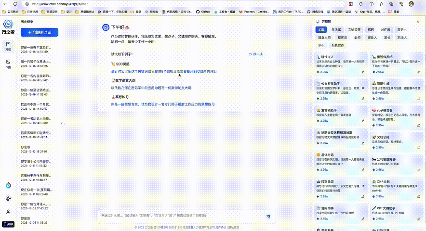Open the user profile icon in sidebar
Screen dimensions: 426x231
click(8, 212)
